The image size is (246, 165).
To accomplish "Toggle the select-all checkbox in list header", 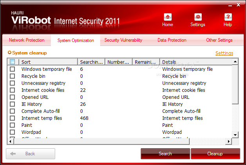I will tap(12, 62).
